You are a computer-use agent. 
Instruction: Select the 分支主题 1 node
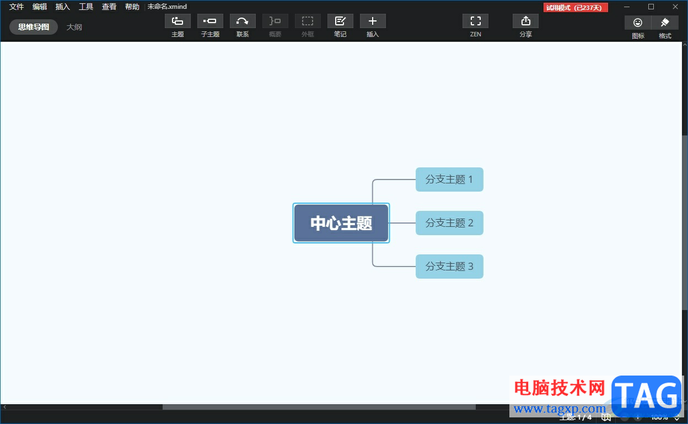pyautogui.click(x=449, y=180)
